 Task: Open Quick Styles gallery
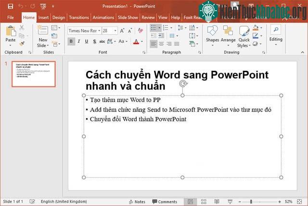(x=244, y=37)
